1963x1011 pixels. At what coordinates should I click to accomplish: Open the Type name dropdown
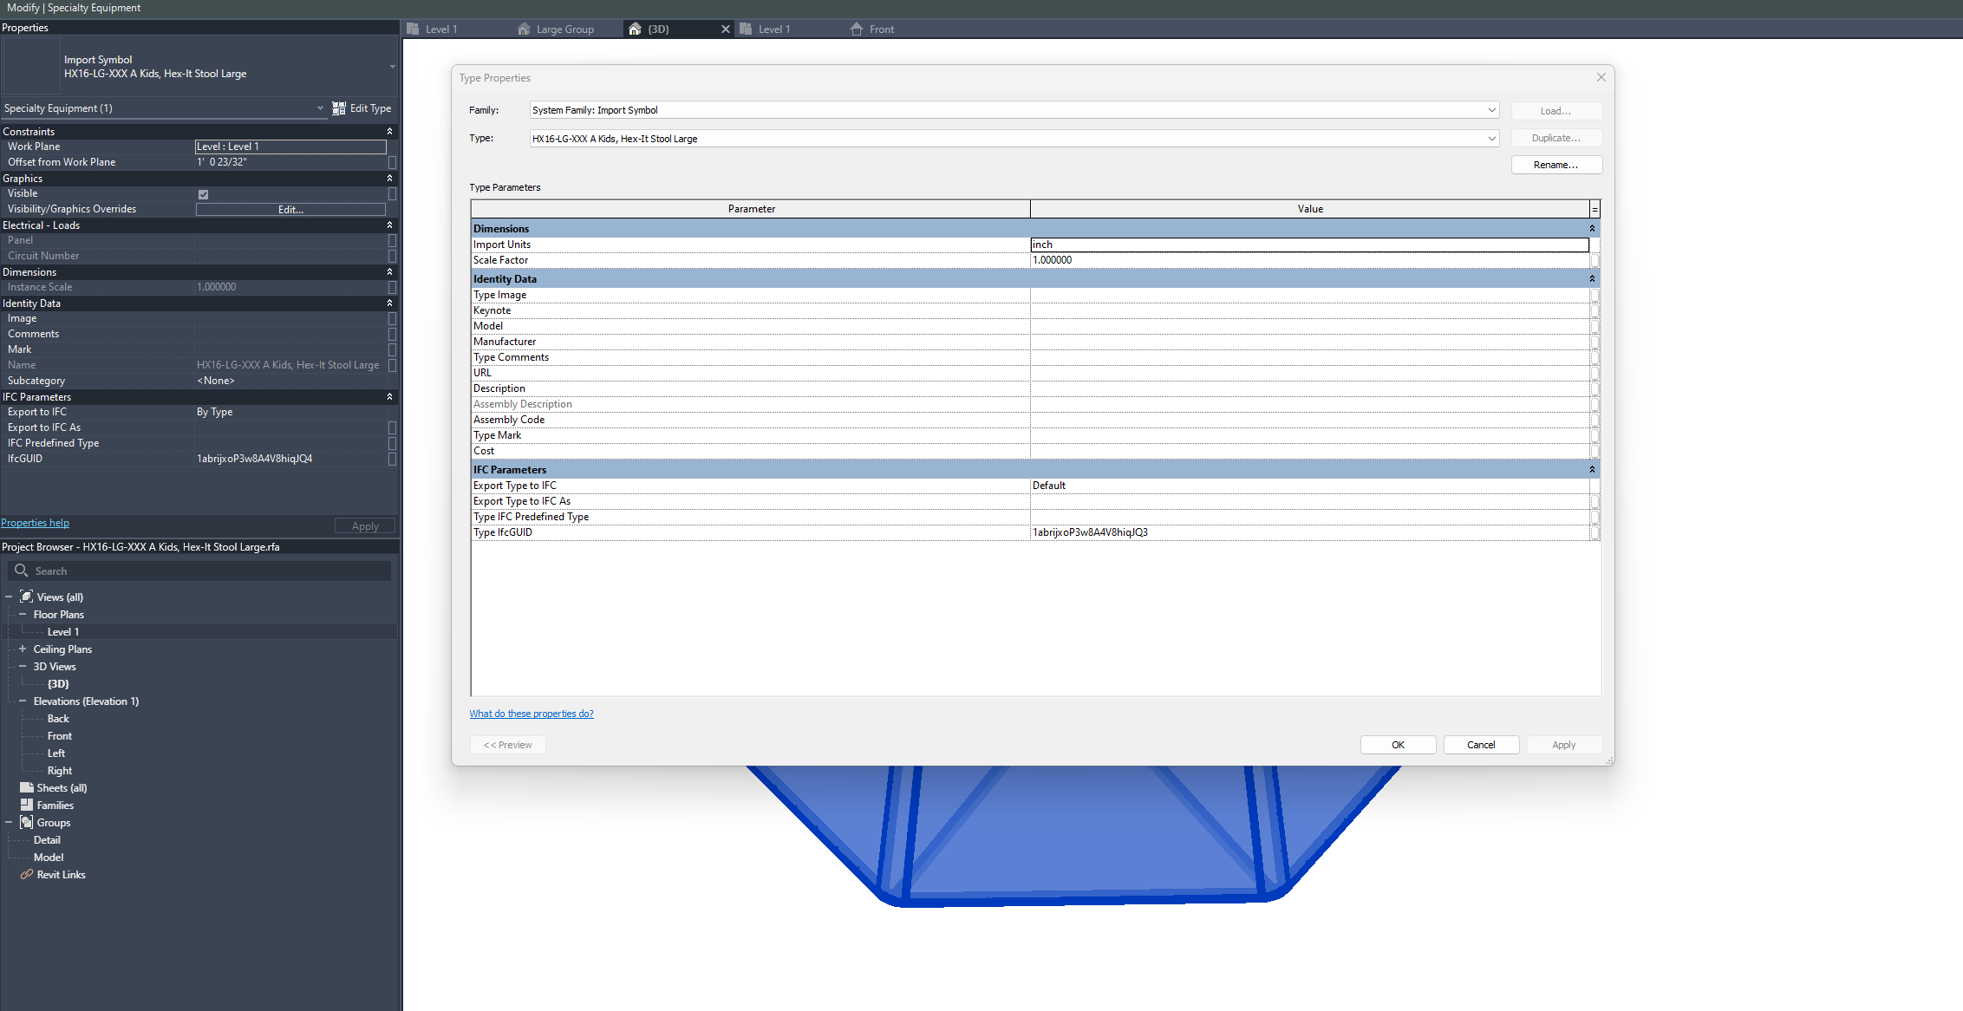pos(1491,139)
